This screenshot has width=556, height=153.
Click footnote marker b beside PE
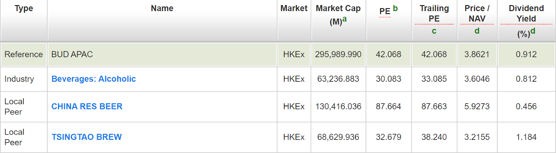point(395,8)
